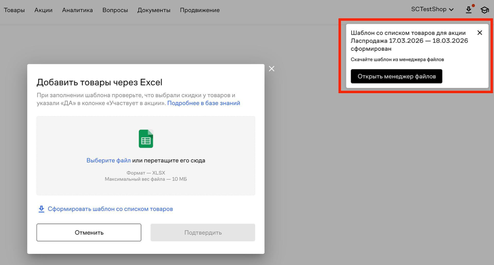Dismiss the template-ready notification with X
This screenshot has height=265, width=494.
(x=480, y=33)
